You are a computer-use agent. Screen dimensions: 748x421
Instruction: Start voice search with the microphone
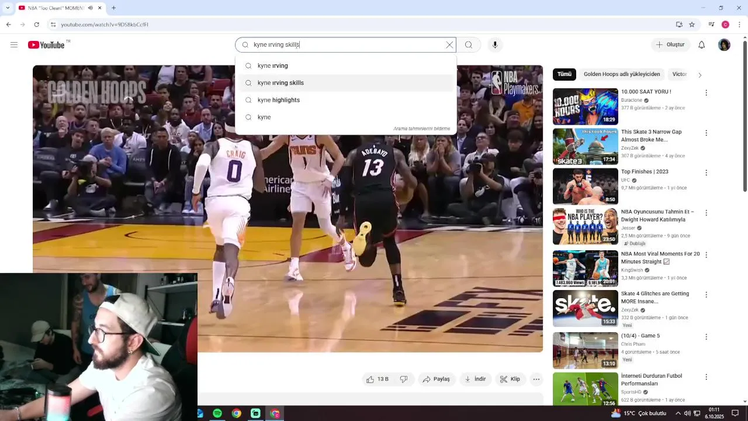coord(495,45)
